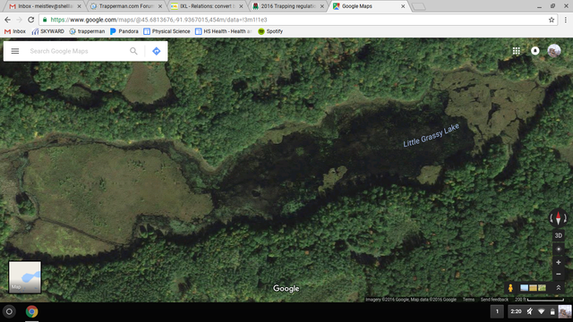The width and height of the screenshot is (573, 322).
Task: Open the Google apps grid
Action: pos(516,51)
